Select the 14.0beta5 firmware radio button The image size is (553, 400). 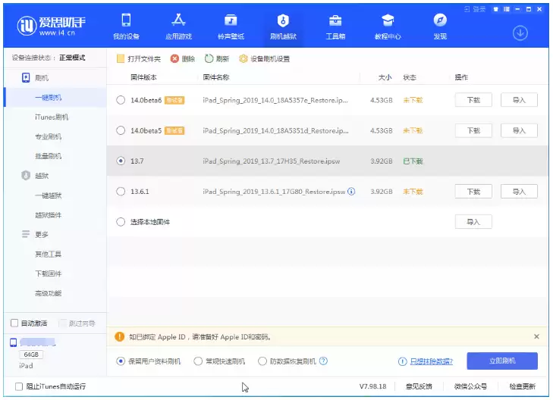121,130
